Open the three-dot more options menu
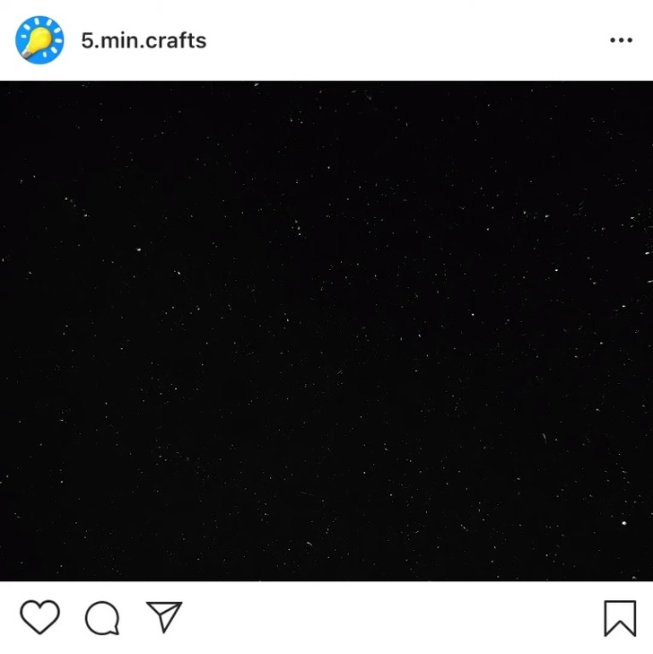The width and height of the screenshot is (653, 654). 621,40
